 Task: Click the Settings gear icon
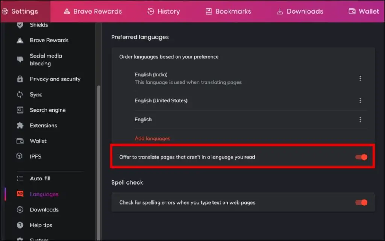click(5, 11)
